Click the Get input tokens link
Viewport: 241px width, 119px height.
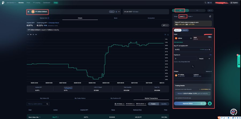(178, 42)
